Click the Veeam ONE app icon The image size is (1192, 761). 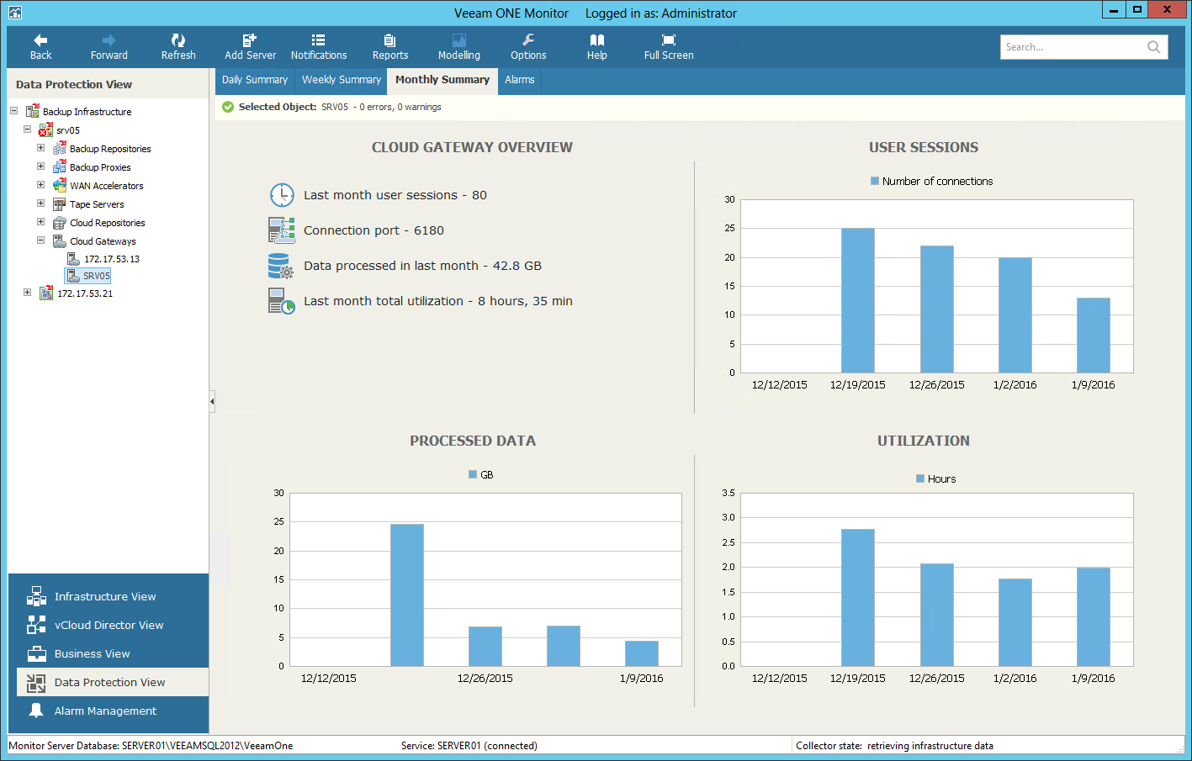[x=14, y=13]
